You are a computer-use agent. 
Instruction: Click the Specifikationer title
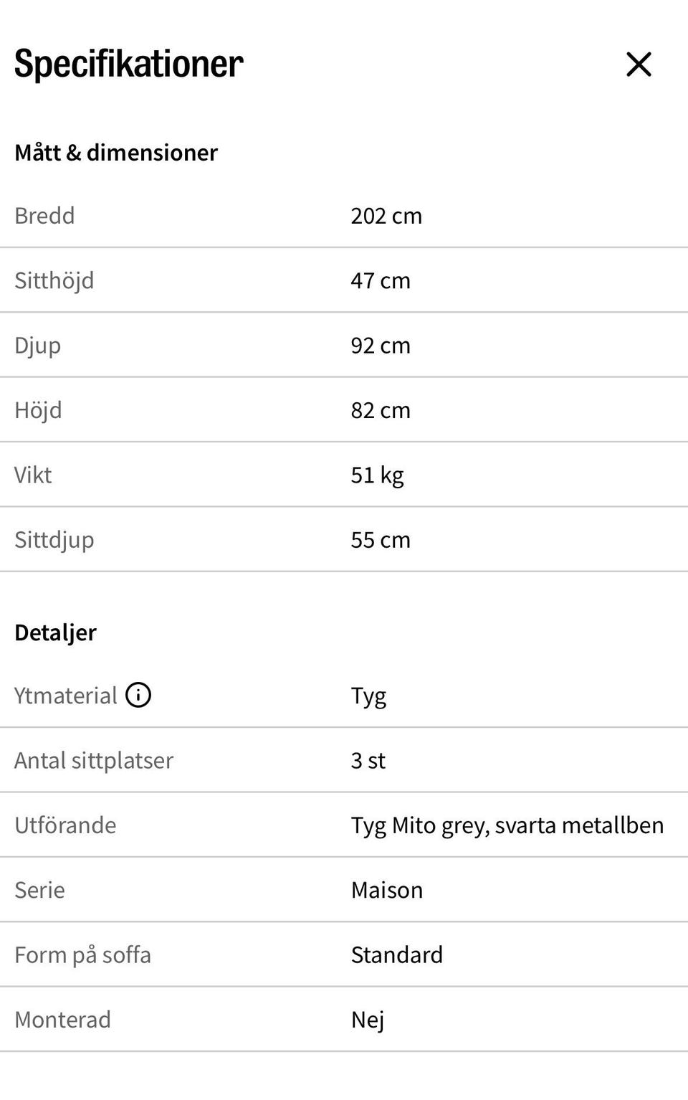click(x=129, y=64)
